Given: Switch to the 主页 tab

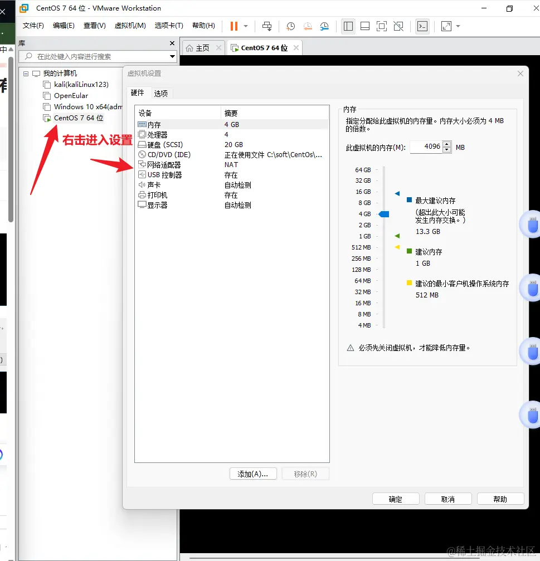Looking at the screenshot, I should coord(202,48).
